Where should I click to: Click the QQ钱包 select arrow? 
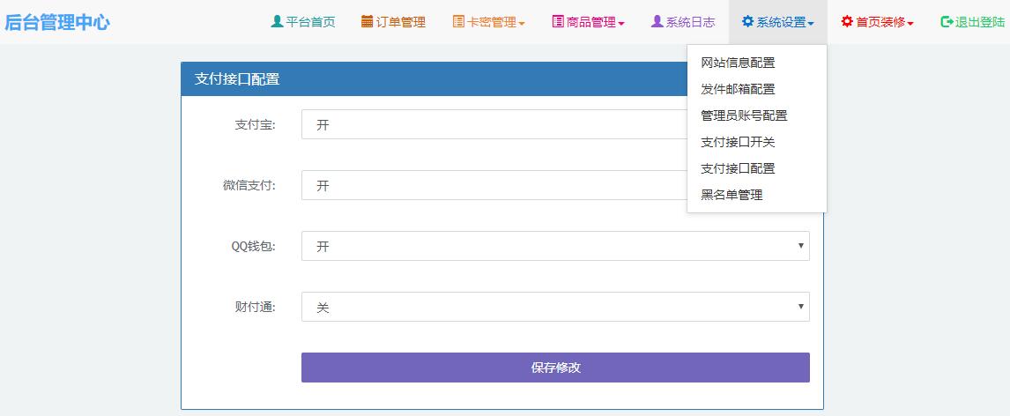pyautogui.click(x=800, y=246)
